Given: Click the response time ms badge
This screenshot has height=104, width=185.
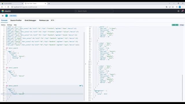Looking at the screenshot, I should click(x=182, y=25).
